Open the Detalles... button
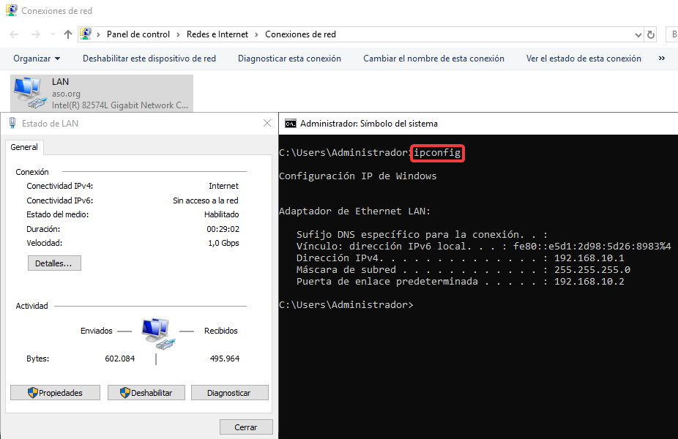Viewport: 678px width, 439px height. tap(54, 263)
